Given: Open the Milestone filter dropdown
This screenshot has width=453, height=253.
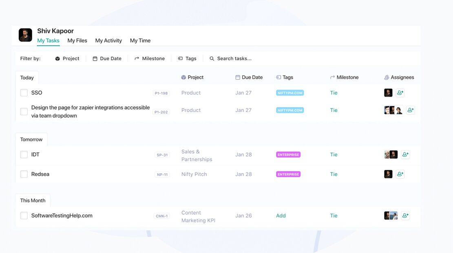Looking at the screenshot, I should pos(150,59).
